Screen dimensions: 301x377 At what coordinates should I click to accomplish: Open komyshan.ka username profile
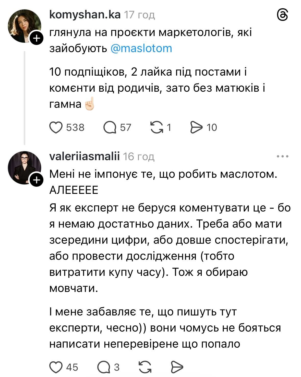[85, 15]
